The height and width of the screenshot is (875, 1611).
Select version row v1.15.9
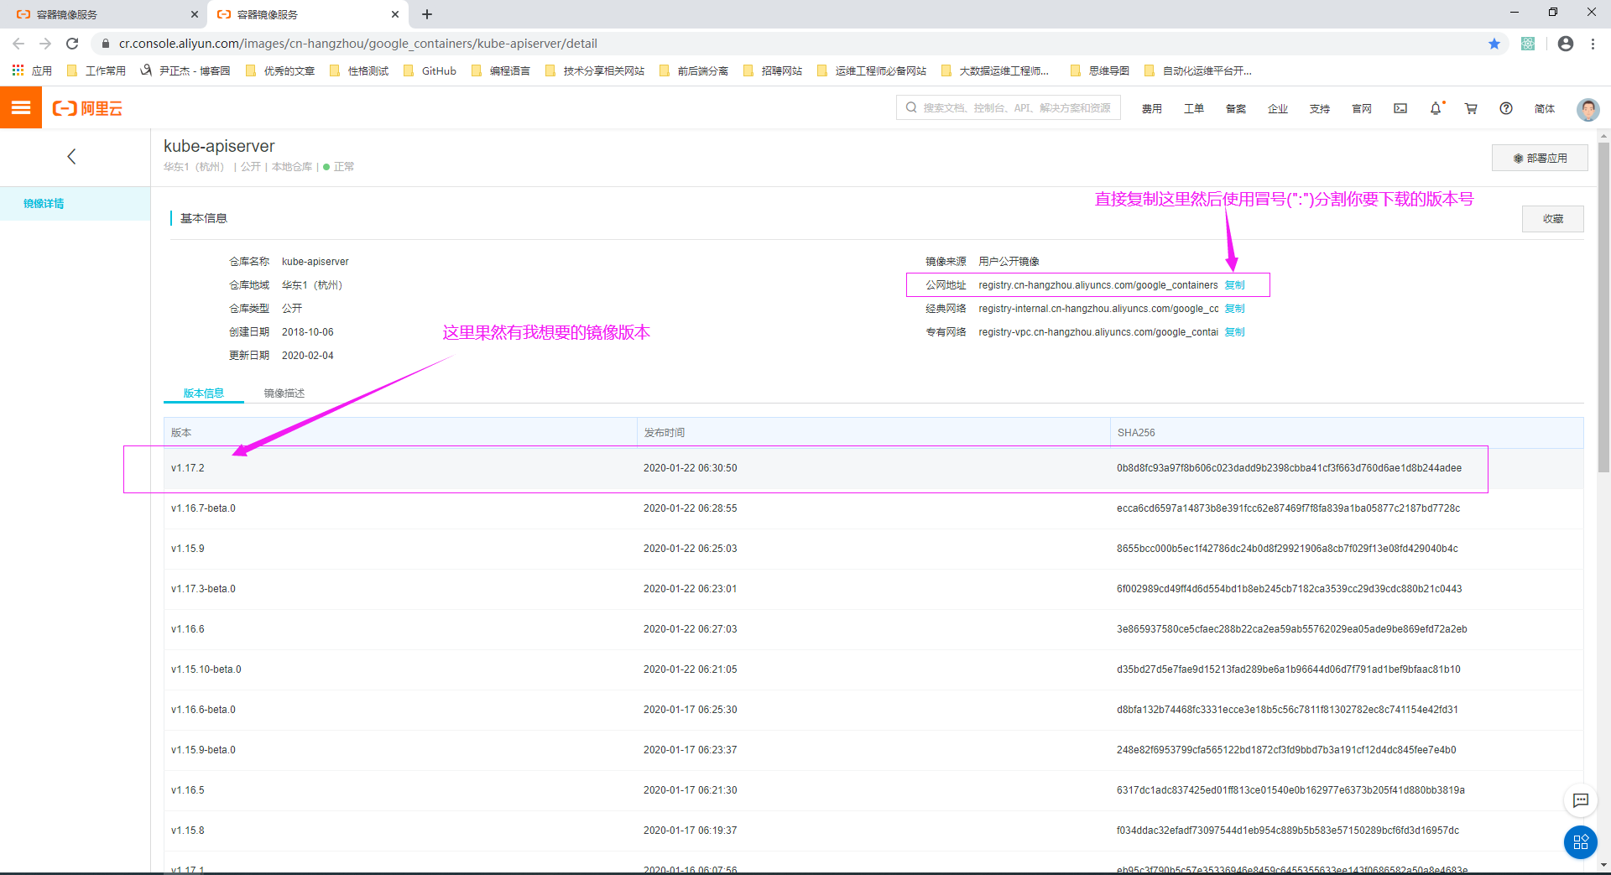(873, 549)
